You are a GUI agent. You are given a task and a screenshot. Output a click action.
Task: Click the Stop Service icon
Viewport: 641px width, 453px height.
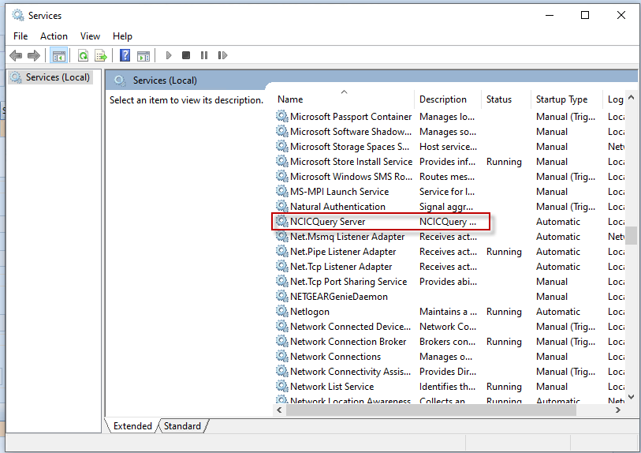click(x=186, y=54)
